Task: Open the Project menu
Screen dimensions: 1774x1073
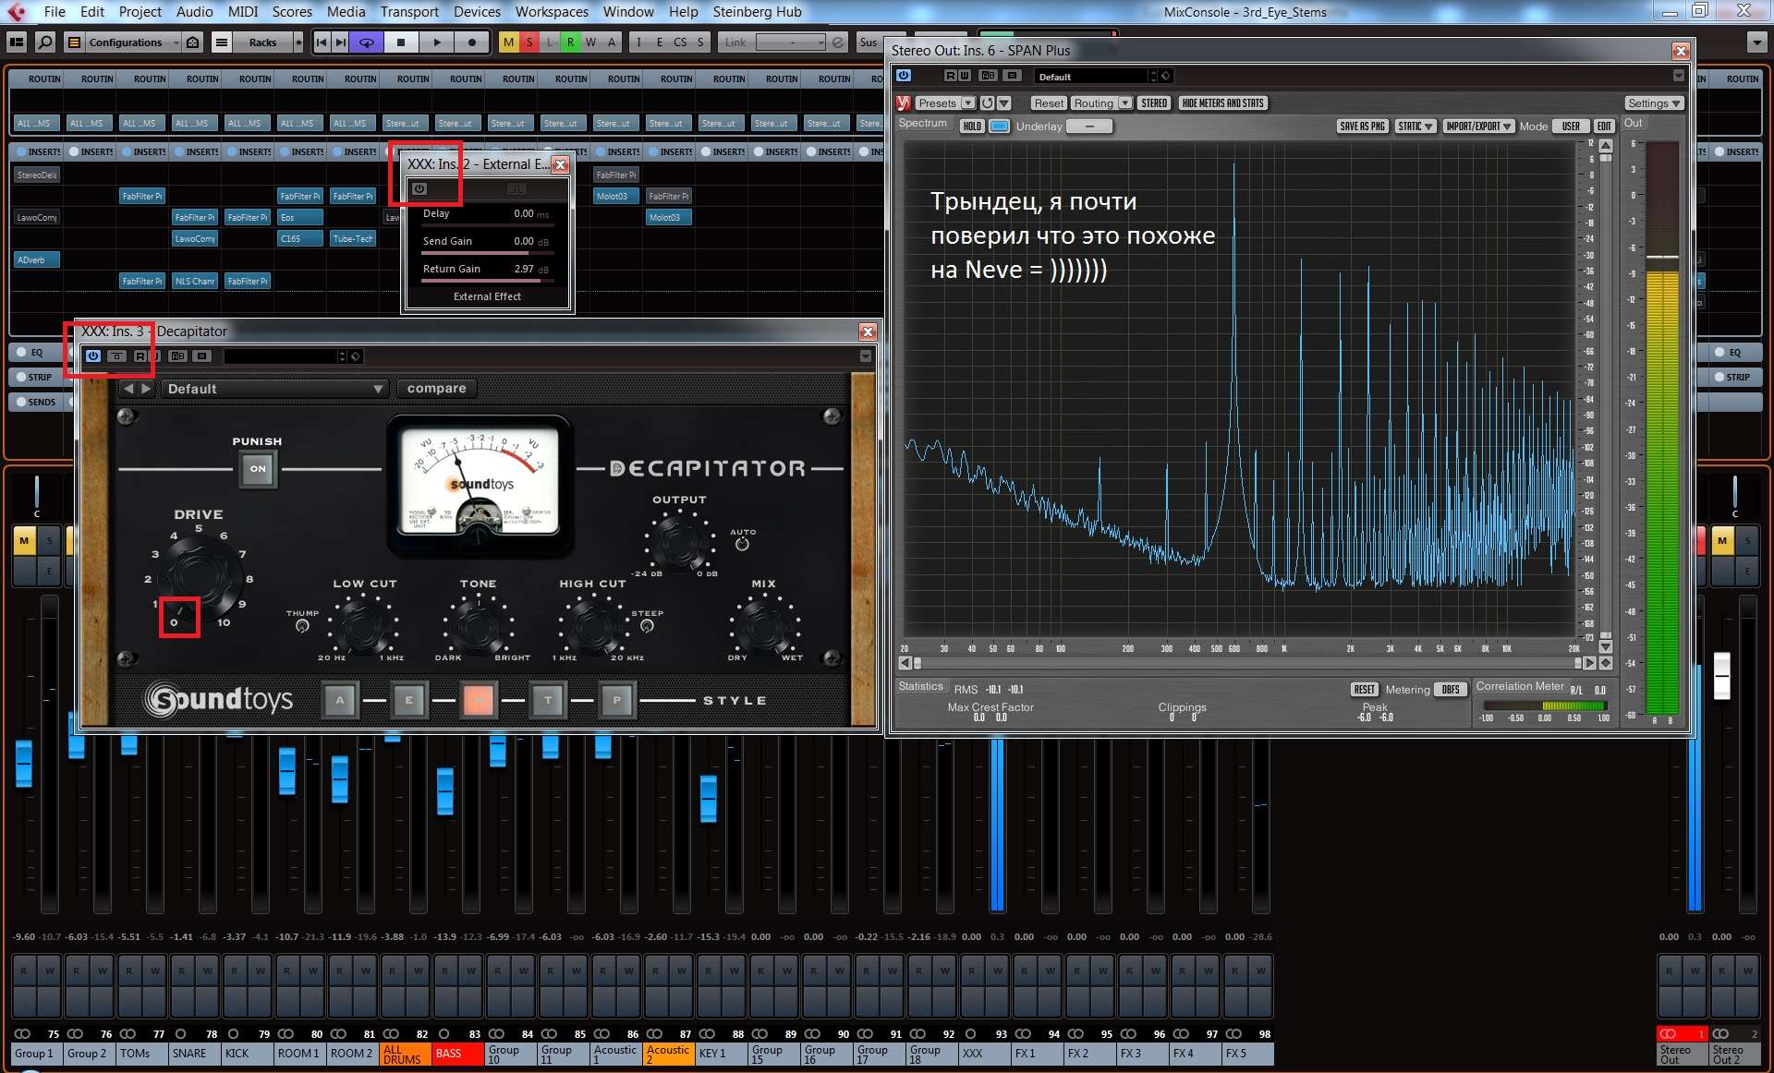Action: point(140,12)
